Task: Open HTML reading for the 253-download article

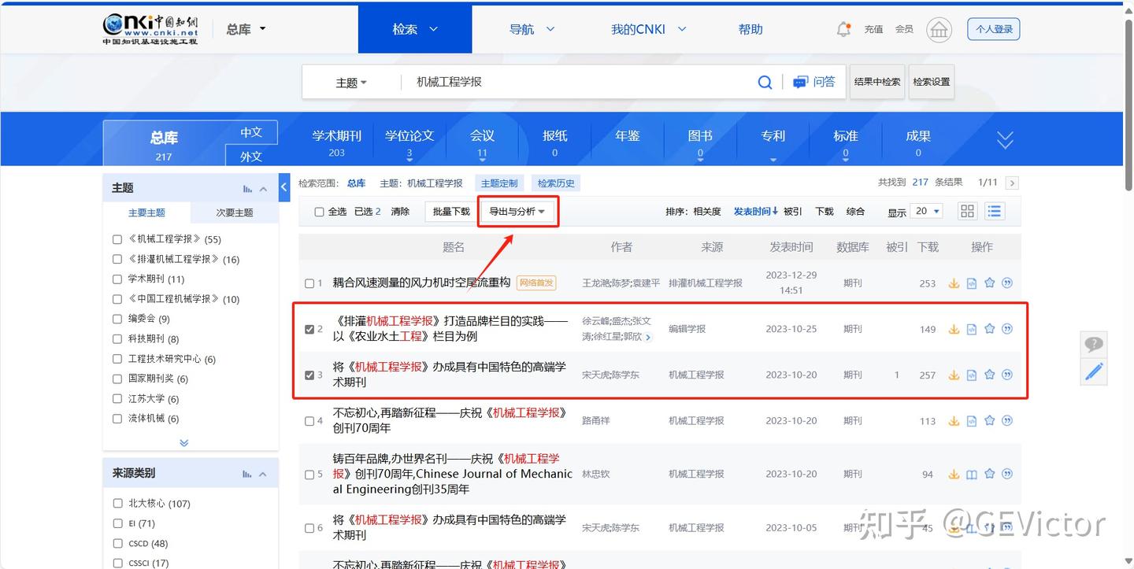Action: tap(972, 283)
